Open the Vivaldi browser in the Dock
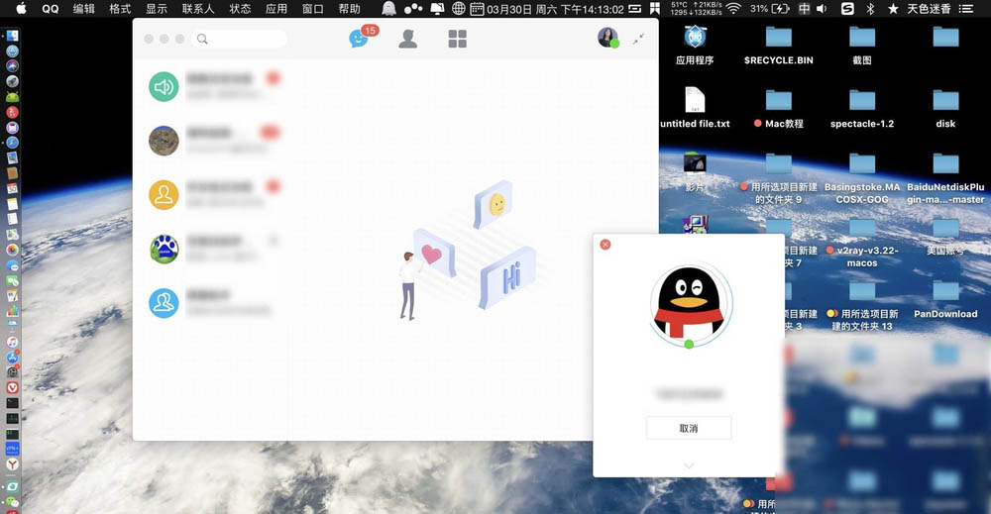 [12, 387]
